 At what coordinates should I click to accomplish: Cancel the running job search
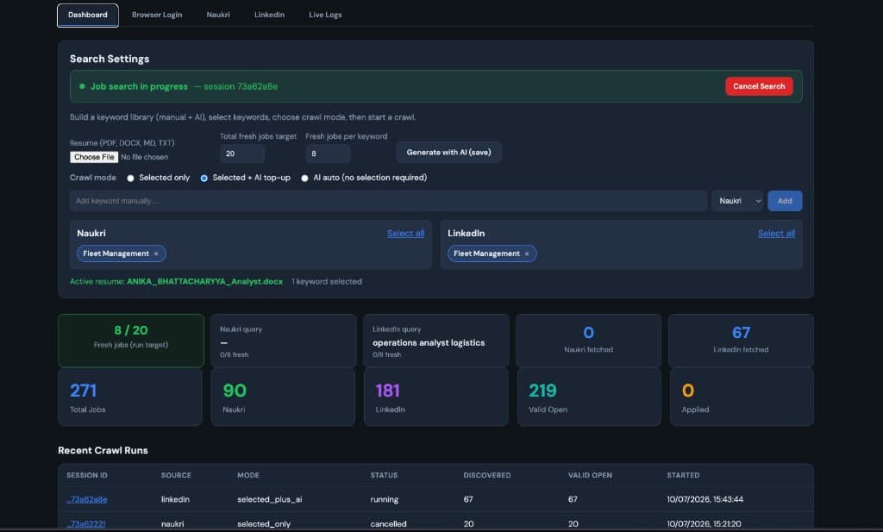(x=759, y=86)
